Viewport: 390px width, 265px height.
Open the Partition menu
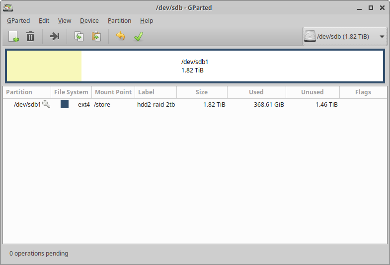(x=119, y=21)
